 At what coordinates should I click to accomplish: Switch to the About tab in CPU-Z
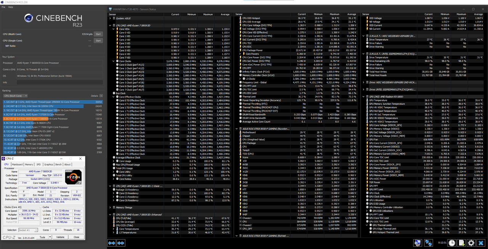[67, 164]
